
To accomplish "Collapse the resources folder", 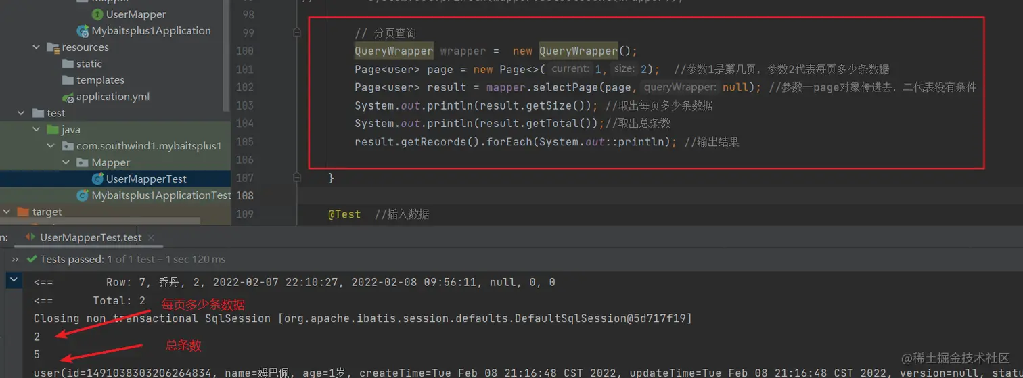I will point(37,47).
